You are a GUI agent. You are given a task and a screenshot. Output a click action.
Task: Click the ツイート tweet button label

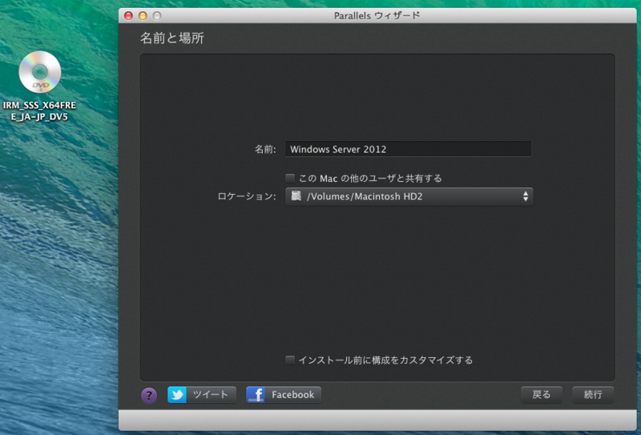(x=211, y=395)
